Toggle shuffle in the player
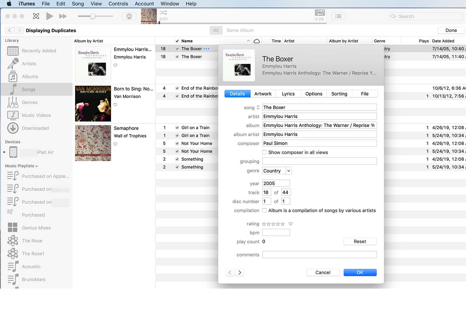 pos(163,13)
